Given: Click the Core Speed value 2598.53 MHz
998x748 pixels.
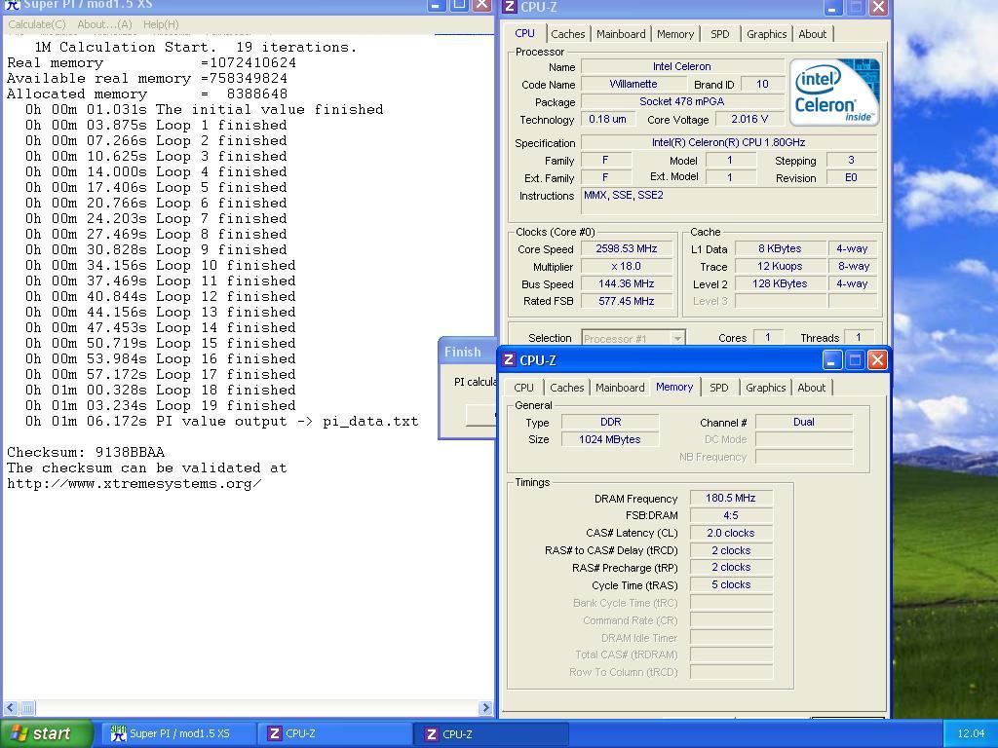Looking at the screenshot, I should tap(627, 249).
